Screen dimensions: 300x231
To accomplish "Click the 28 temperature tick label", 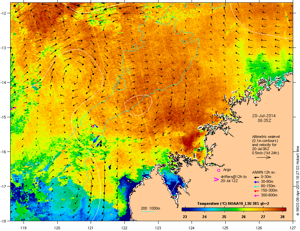I will click(282, 217).
